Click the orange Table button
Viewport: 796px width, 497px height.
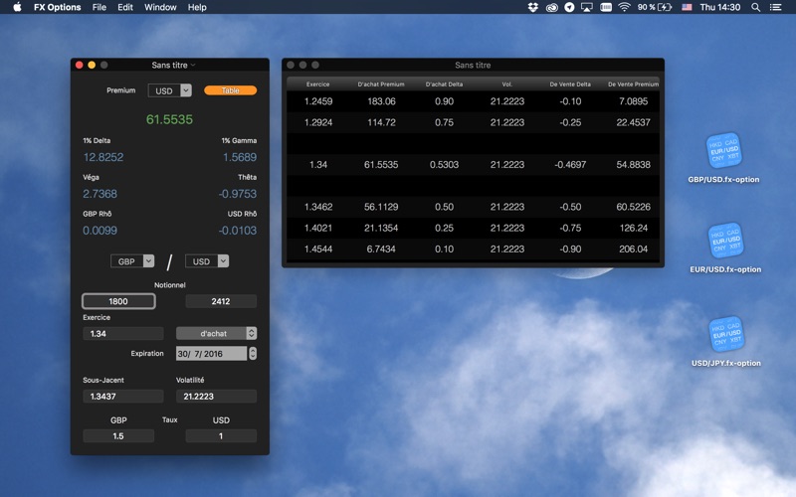click(x=231, y=90)
